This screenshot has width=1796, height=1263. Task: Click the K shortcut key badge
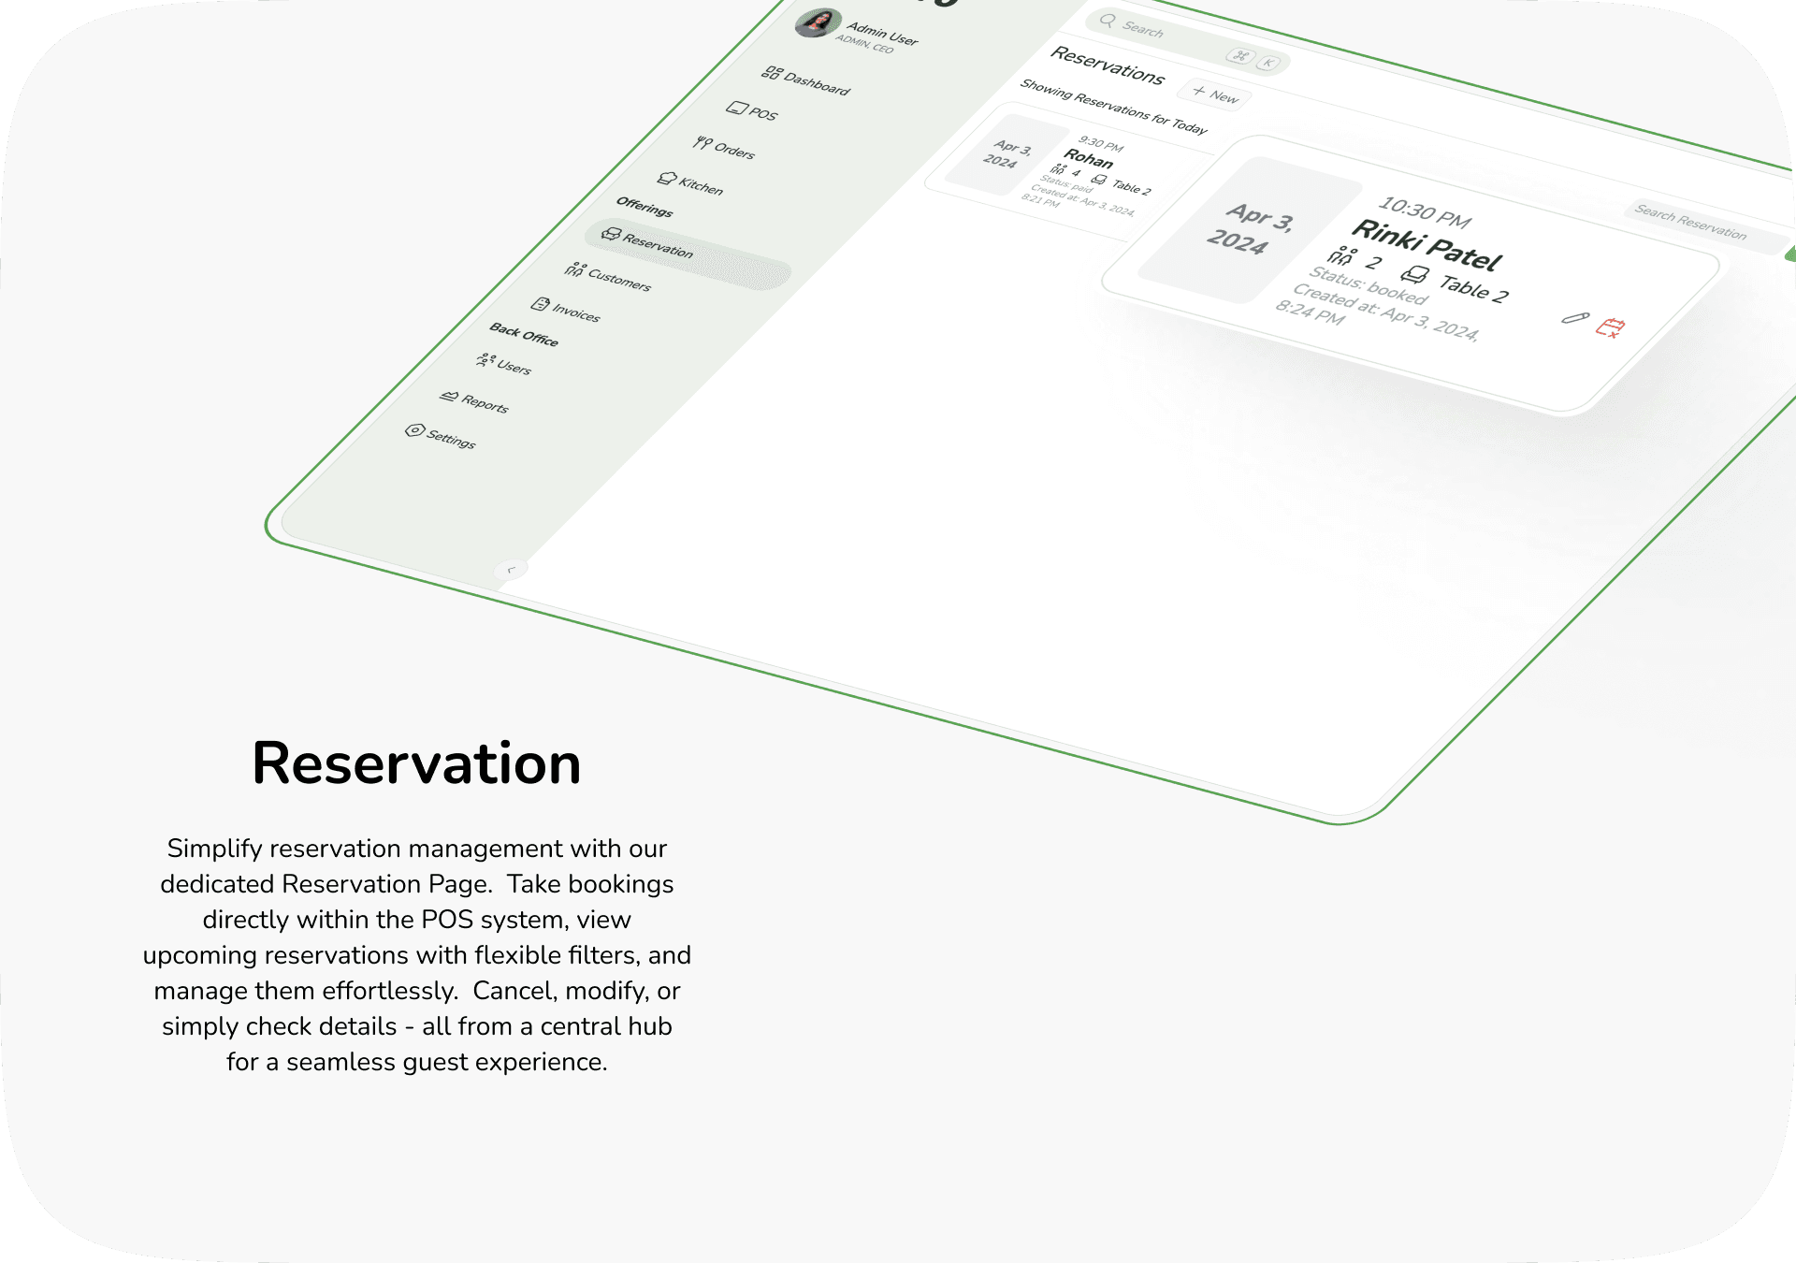tap(1267, 63)
